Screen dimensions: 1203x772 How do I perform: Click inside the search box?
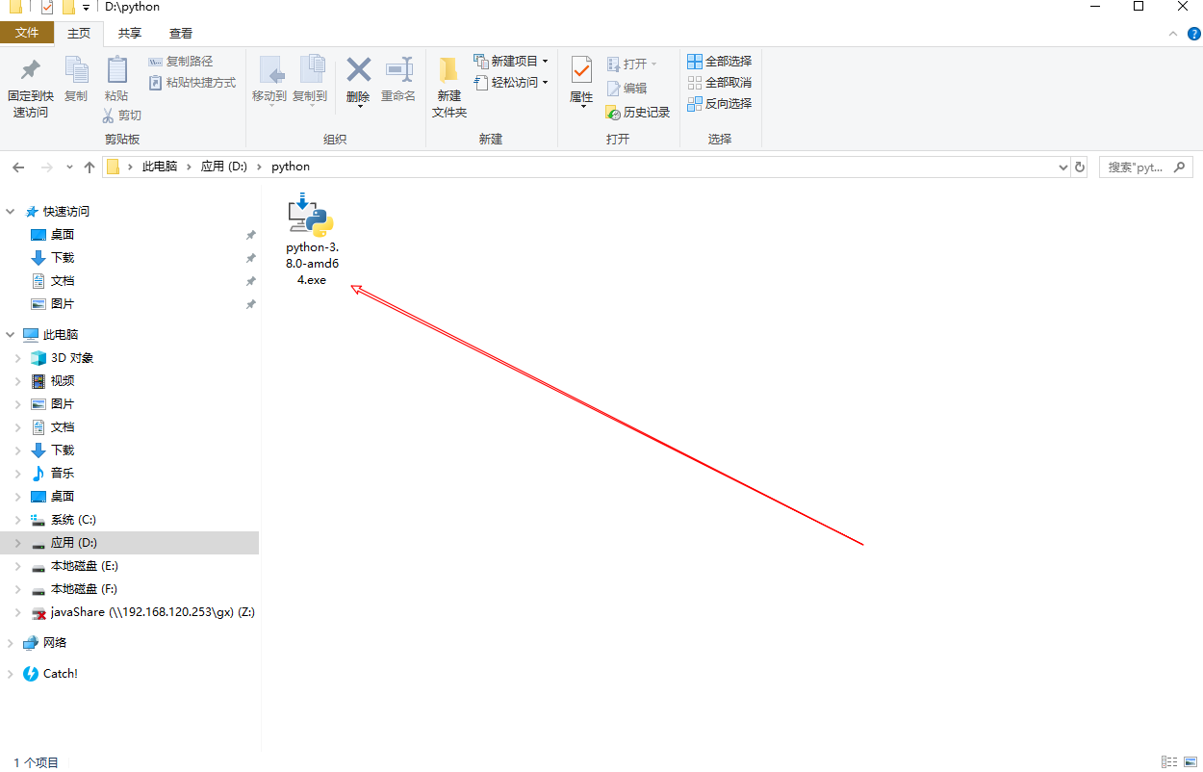point(1140,166)
